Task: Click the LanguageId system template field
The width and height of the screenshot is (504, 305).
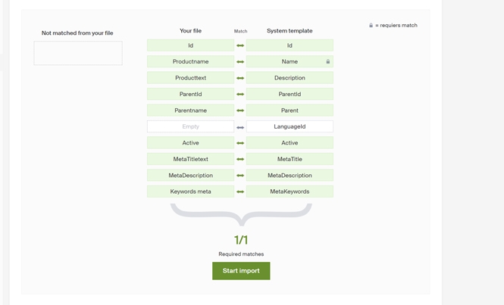Action: pos(290,127)
